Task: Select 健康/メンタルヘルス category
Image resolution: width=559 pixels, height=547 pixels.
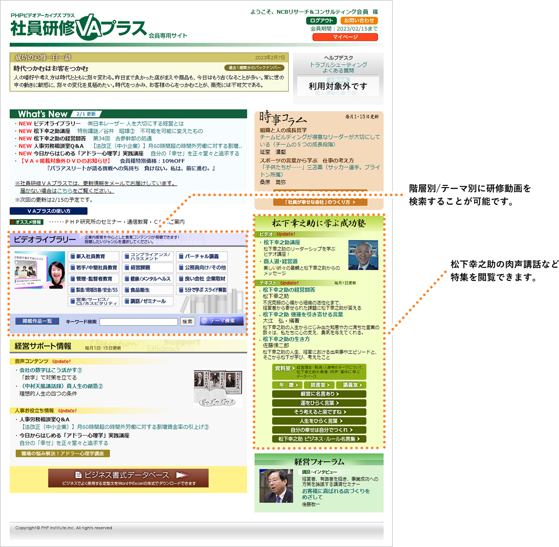Action: click(x=147, y=279)
